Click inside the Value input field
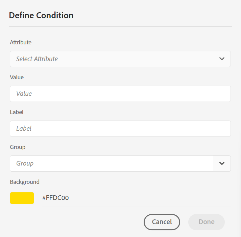The height and width of the screenshot is (237, 241). 120,94
